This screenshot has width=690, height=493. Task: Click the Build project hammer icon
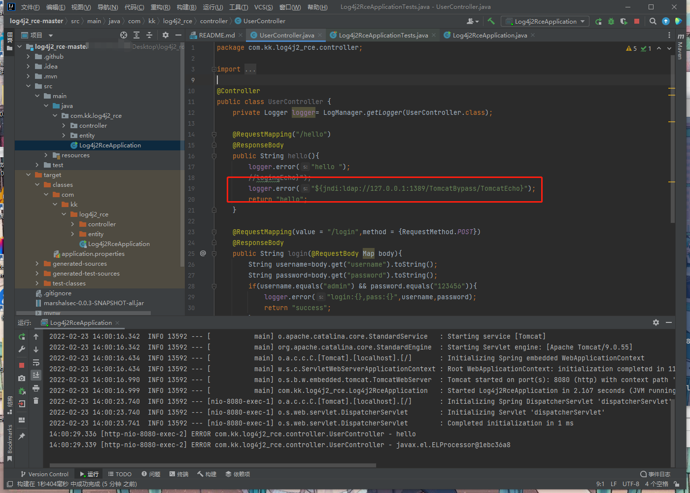(x=491, y=21)
